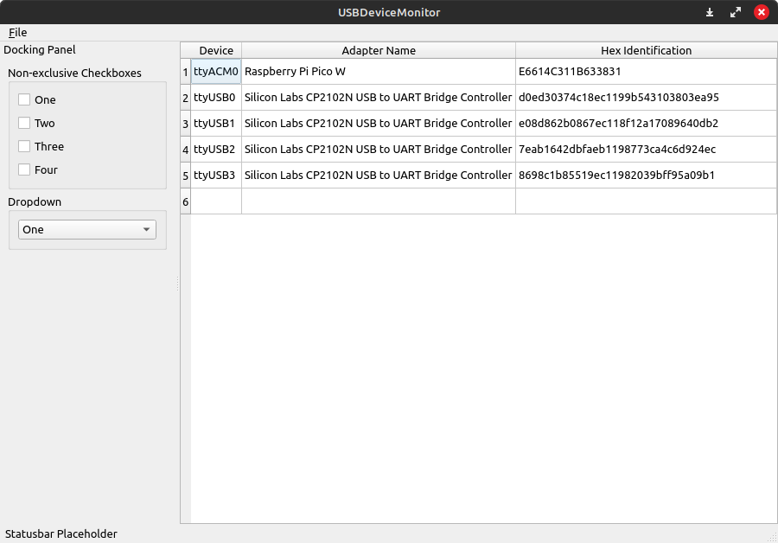
Task: Select row header number 3
Action: click(x=186, y=124)
